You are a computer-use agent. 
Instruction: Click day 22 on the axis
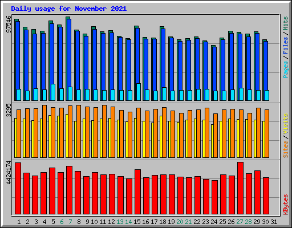[197, 222]
